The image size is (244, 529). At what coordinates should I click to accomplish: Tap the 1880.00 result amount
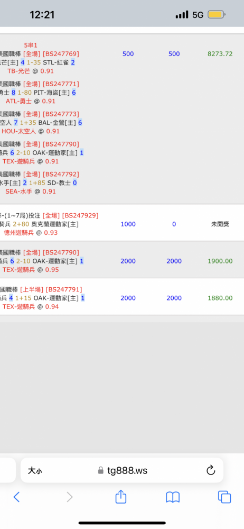[x=220, y=298]
